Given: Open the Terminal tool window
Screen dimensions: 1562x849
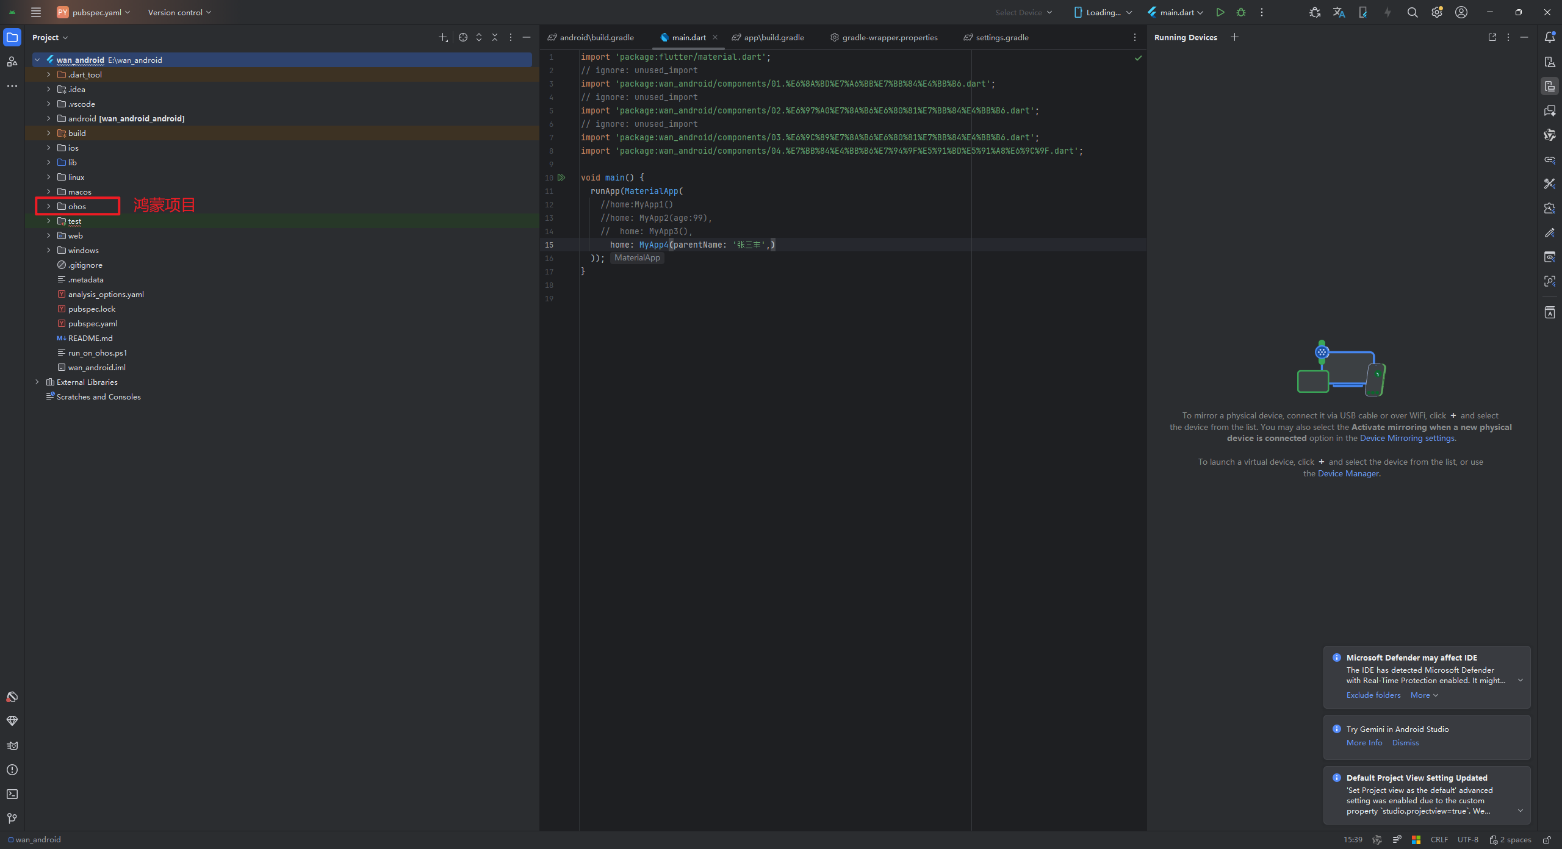Looking at the screenshot, I should (x=12, y=794).
